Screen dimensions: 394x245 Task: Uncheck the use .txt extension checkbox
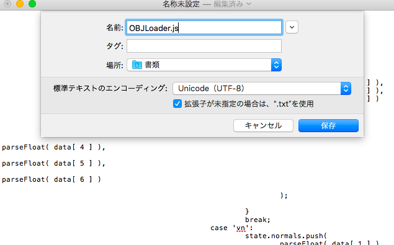click(177, 104)
